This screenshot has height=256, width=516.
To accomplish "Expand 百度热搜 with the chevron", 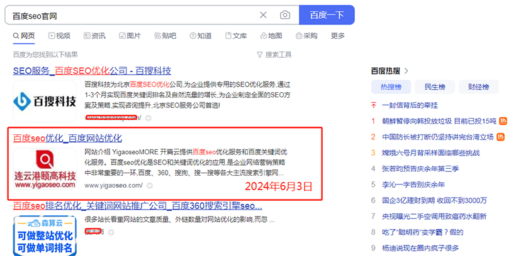I will click(407, 71).
